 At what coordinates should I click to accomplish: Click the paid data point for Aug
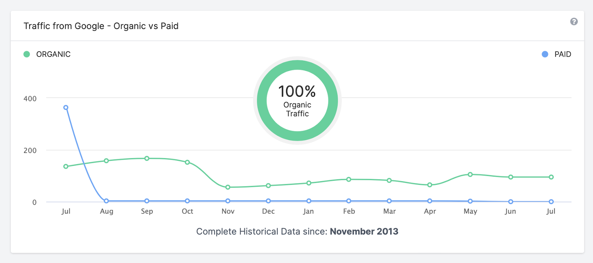tap(106, 201)
